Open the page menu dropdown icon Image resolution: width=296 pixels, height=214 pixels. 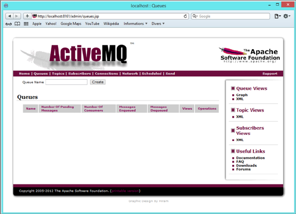277,16
